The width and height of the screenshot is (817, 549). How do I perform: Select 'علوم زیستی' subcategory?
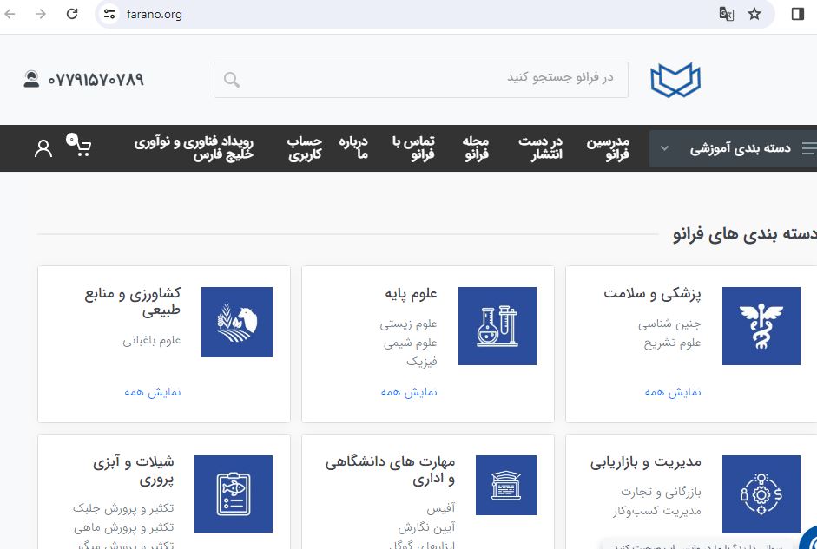tap(408, 324)
